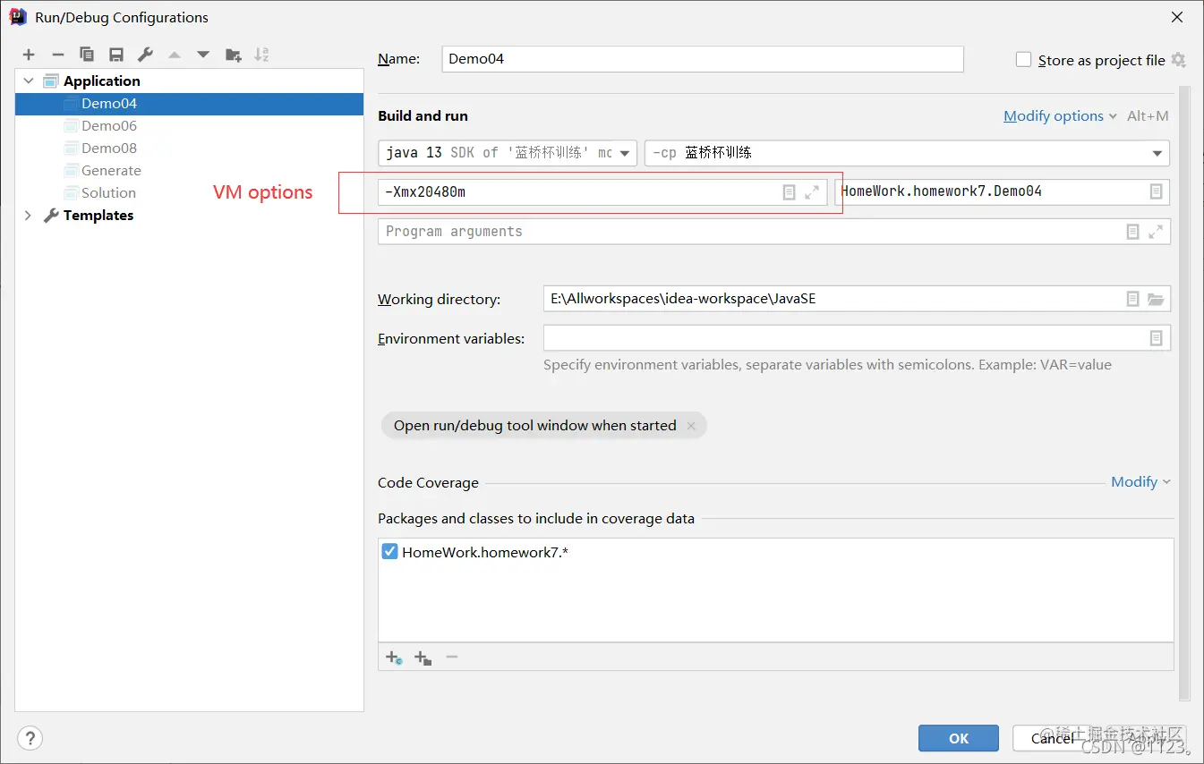Open the java 13 SDK dropdown

pyautogui.click(x=508, y=153)
